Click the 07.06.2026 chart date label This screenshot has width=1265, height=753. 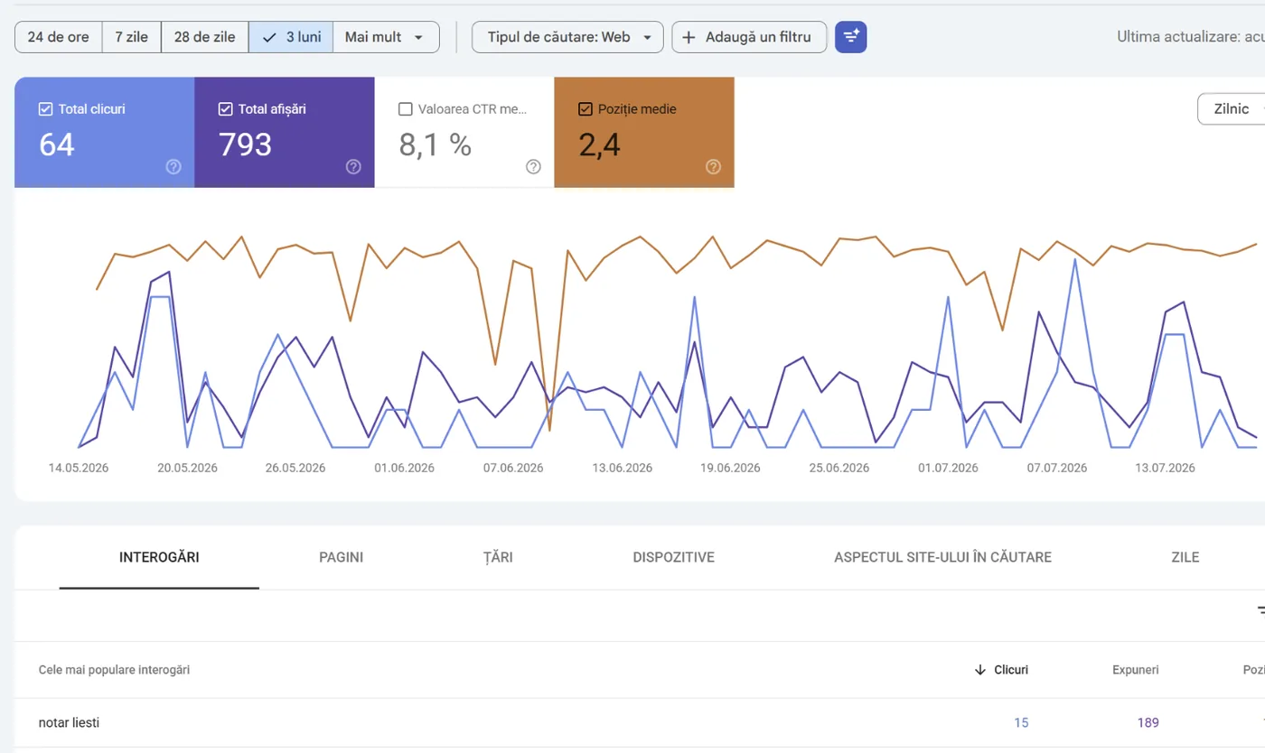point(513,468)
